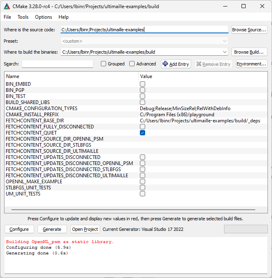Click the Browse Source button
This screenshot has width=272, height=278.
coord(249,30)
